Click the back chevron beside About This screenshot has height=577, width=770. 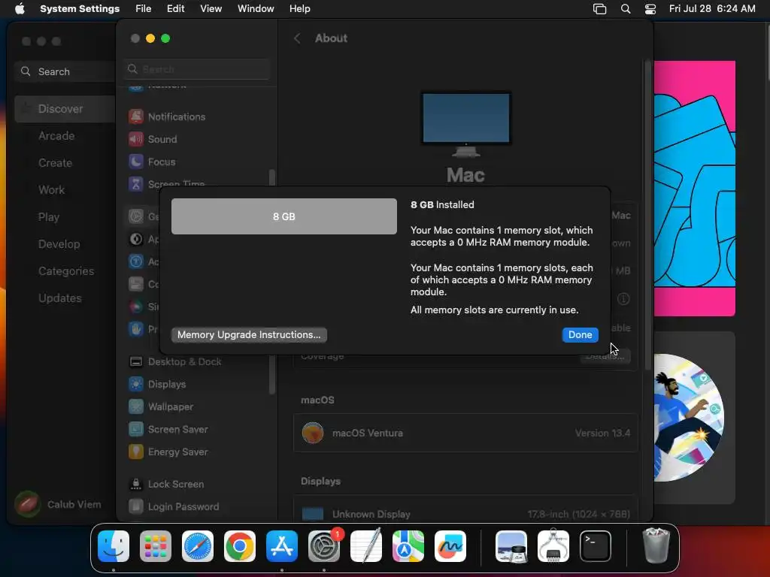(297, 38)
